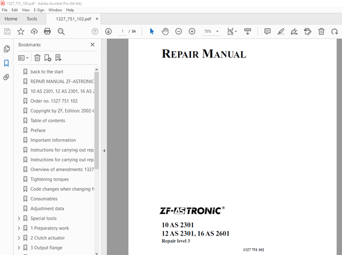Go to previous page arrow
Screen dimensions: 342x255
pos(95,31)
